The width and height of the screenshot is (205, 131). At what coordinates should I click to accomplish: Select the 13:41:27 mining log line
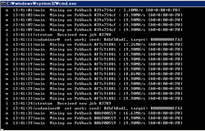[x=94, y=84]
